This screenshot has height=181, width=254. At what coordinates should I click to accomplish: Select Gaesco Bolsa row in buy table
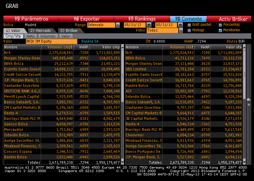[x=62, y=124]
